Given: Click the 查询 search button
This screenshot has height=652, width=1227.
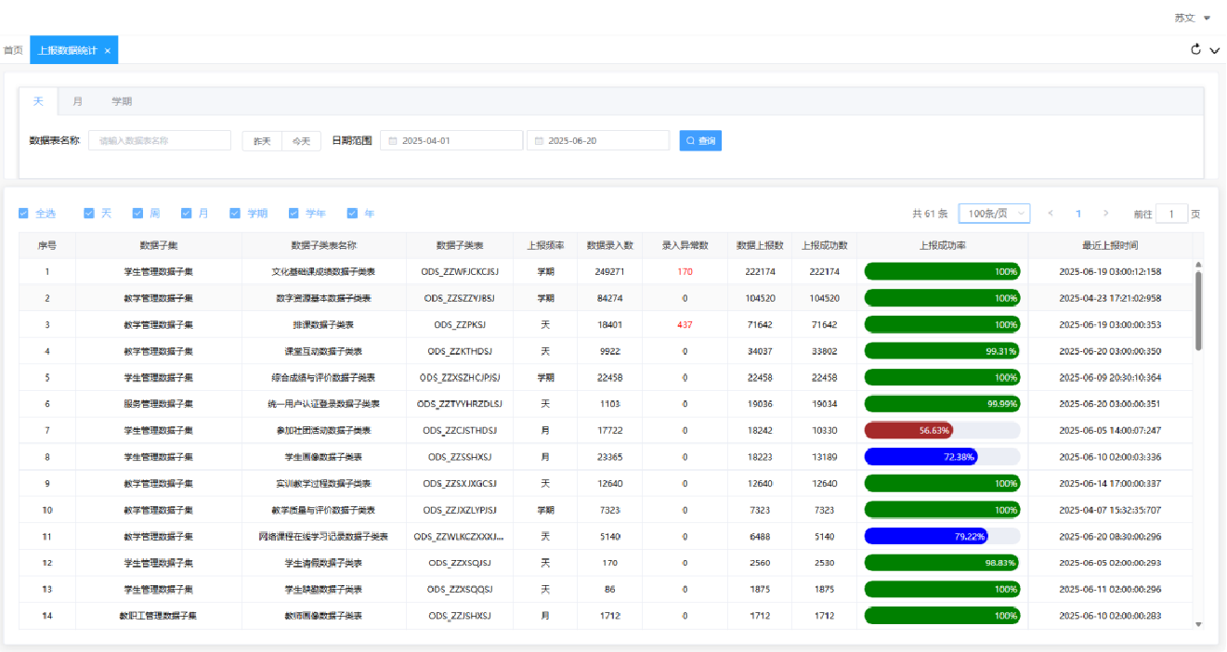Looking at the screenshot, I should pos(700,140).
